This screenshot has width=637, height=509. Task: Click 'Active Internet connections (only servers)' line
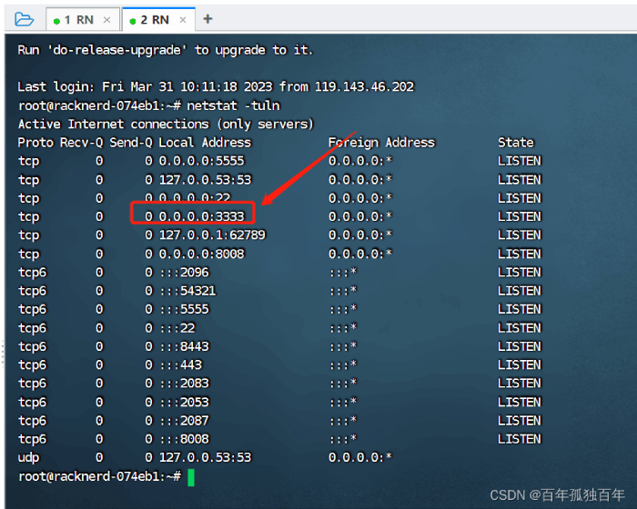click(166, 124)
